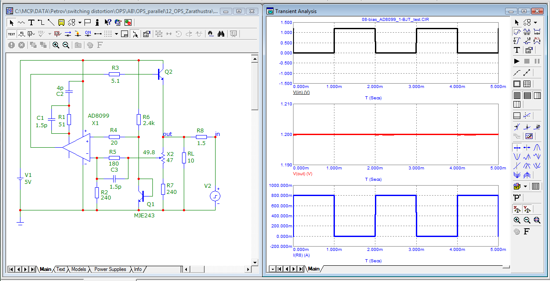Go to Valley cursor function icon
550x281 pixels.
click(517, 156)
